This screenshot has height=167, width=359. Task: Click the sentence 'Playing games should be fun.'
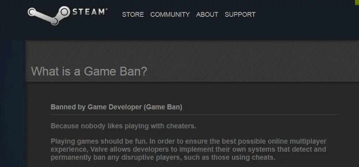(99, 141)
